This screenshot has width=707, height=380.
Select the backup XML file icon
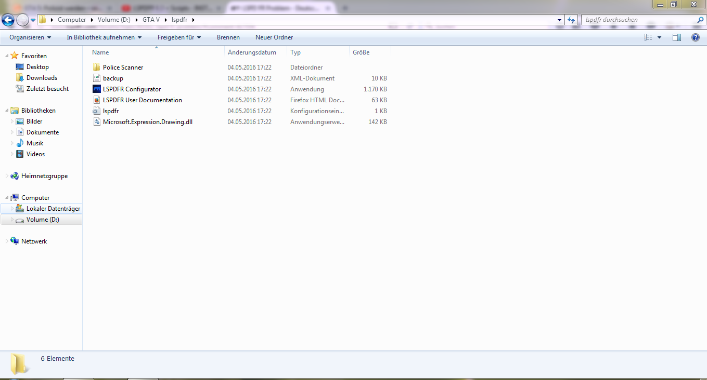point(96,78)
